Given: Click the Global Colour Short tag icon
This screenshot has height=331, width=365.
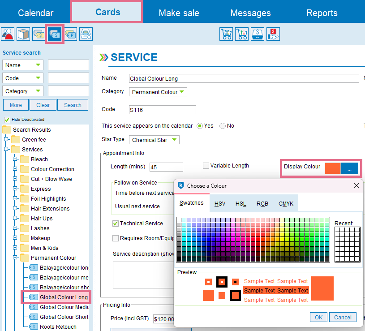Looking at the screenshot, I should pyautogui.click(x=34, y=317).
